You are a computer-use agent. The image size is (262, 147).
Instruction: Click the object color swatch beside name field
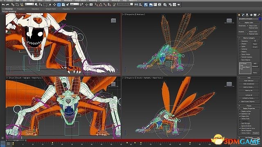[260, 19]
